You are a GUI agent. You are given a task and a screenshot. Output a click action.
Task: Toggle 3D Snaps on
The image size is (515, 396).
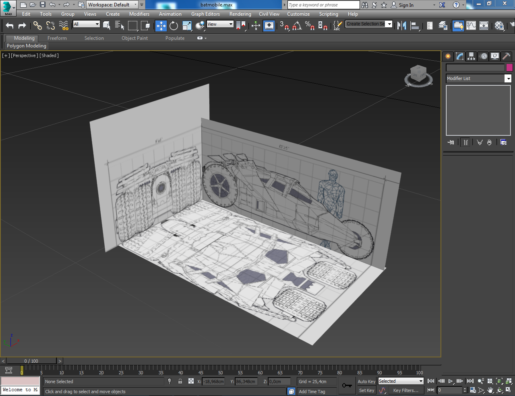(284, 26)
